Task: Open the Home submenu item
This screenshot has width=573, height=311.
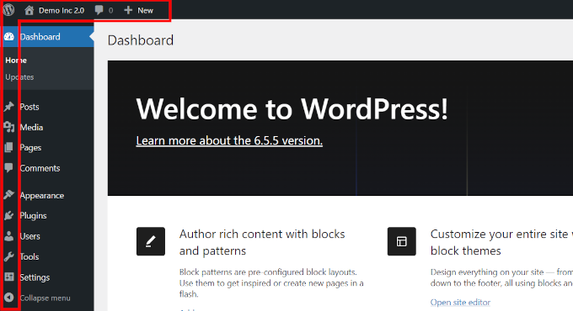Action: coord(16,61)
